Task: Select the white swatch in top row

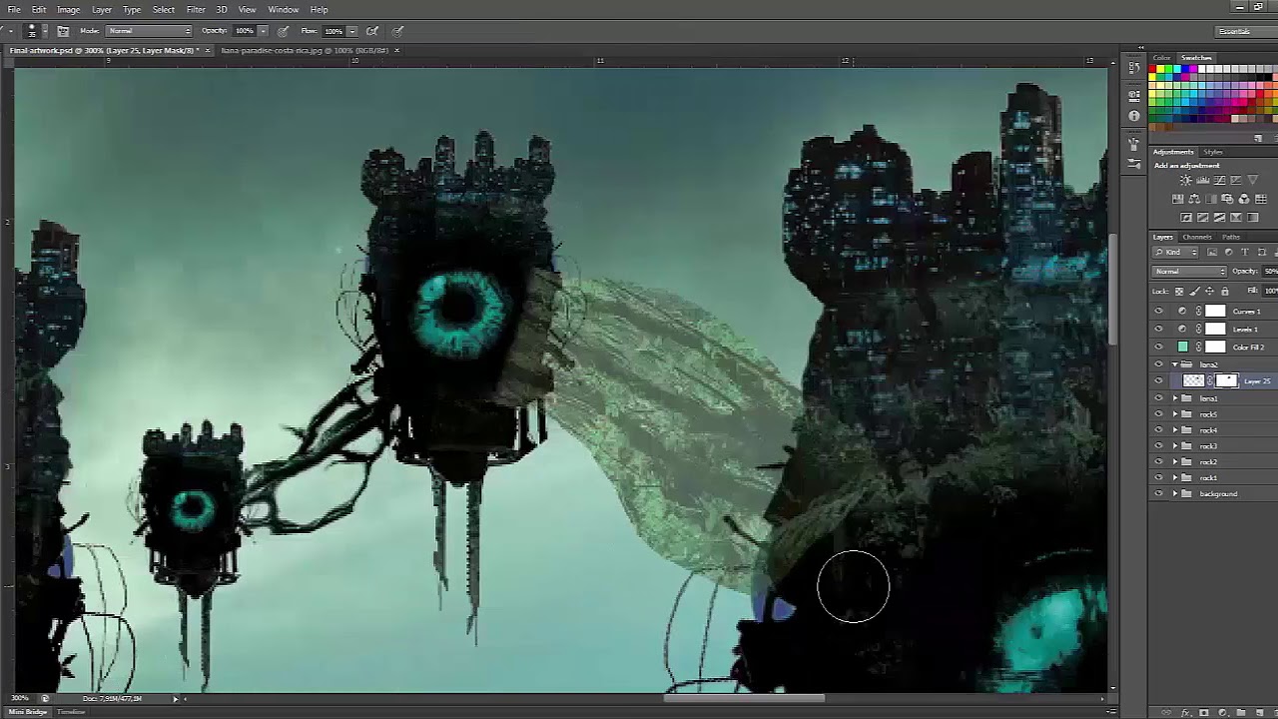Action: 1201,69
